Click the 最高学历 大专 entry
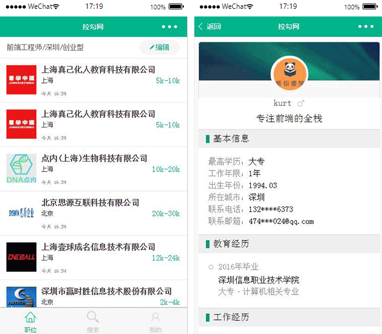Screen dimensions: 382x334 pyautogui.click(x=236, y=161)
